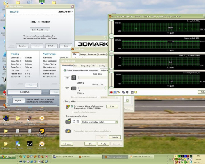The height and width of the screenshot is (164, 205).
Task: Click the core clock value field showing 680
Action: pyautogui.click(x=67, y=78)
